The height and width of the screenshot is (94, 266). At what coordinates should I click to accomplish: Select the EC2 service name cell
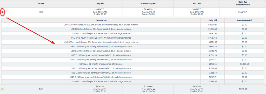(41, 89)
